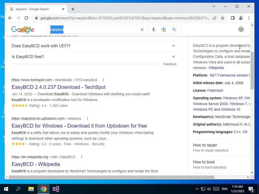The image size is (259, 194).
Task: Open EasyBCD - Wikipedia result
Action: 36,164
